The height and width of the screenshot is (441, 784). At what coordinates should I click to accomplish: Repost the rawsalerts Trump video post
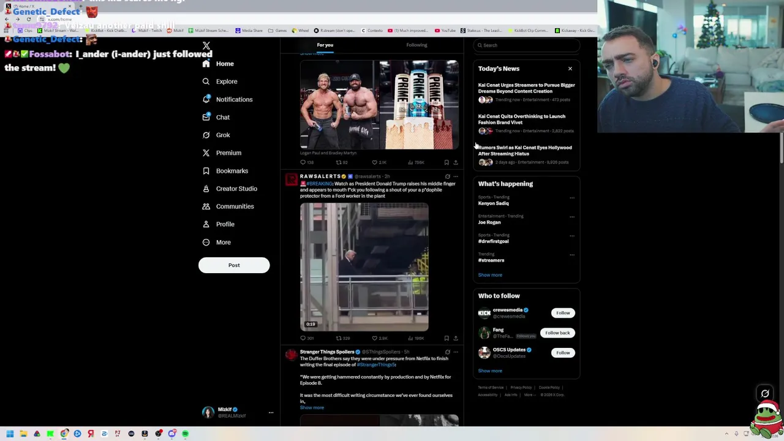click(x=342, y=338)
